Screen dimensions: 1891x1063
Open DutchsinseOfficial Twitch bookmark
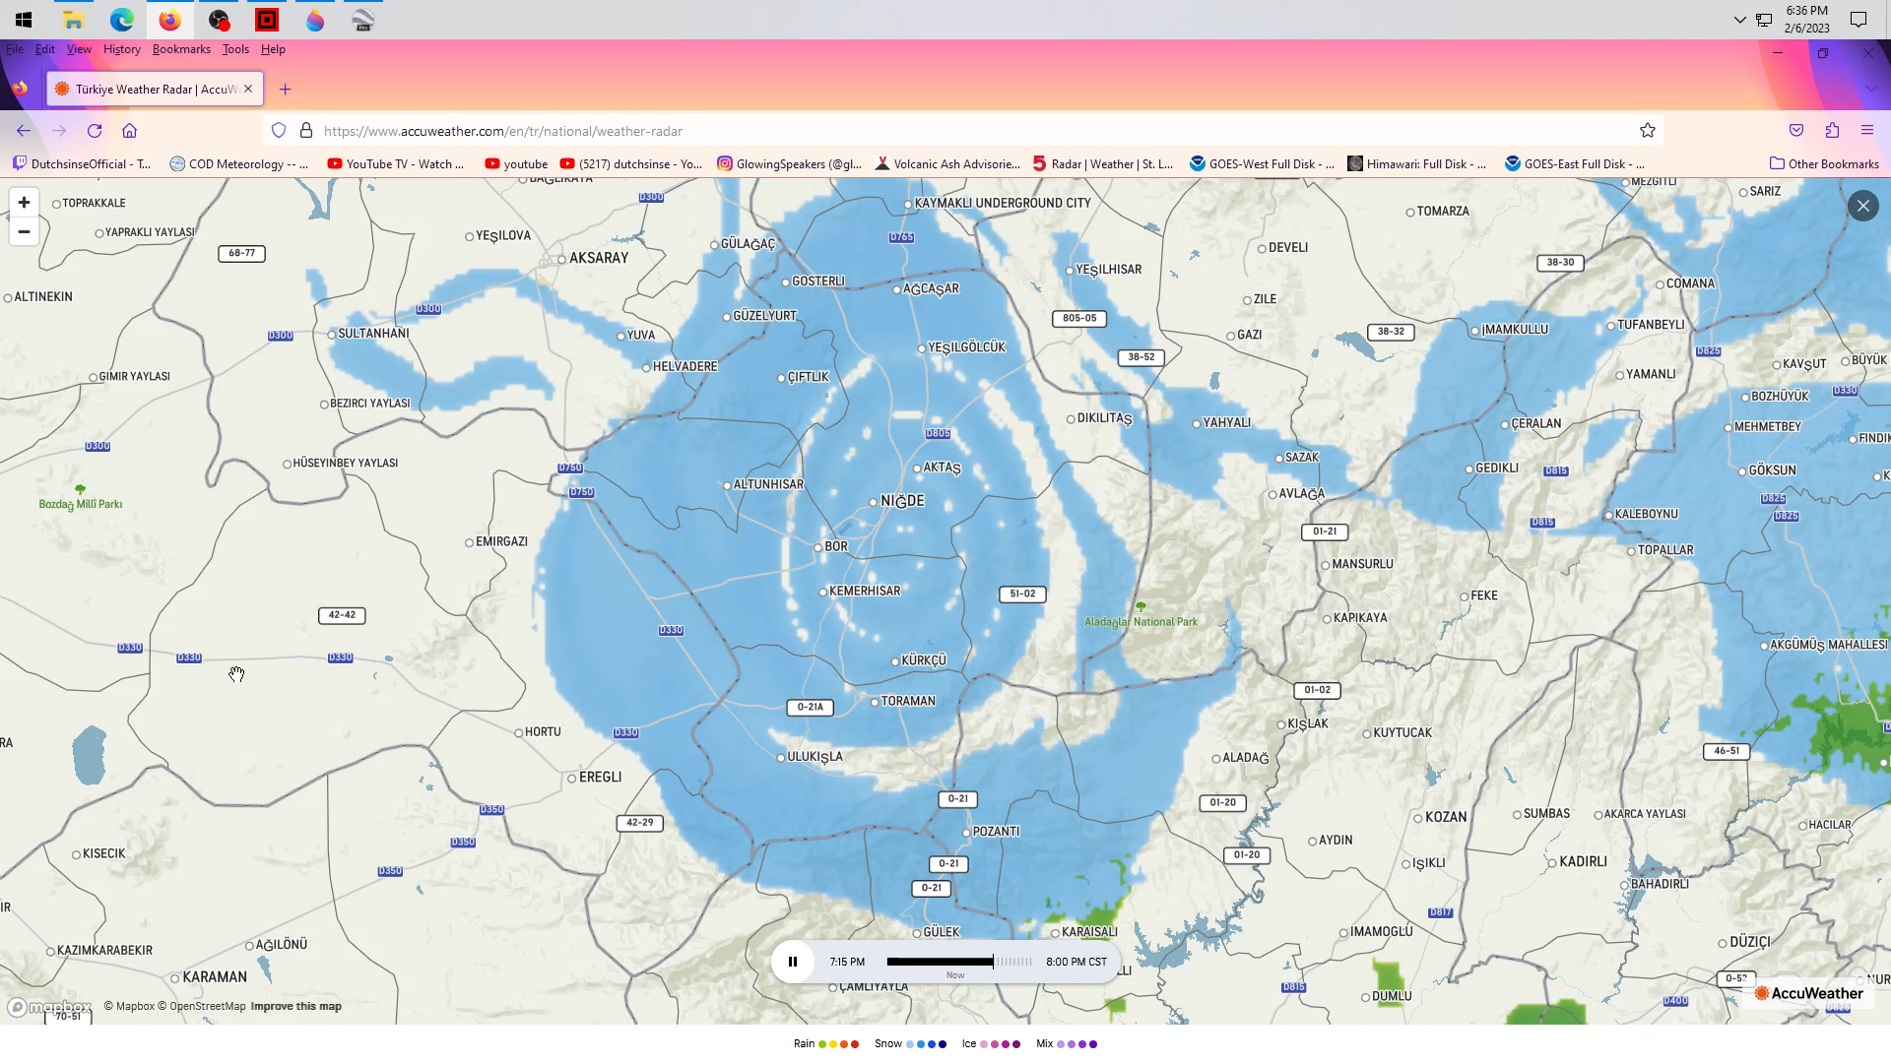[x=82, y=164]
